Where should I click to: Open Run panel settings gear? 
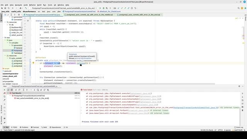pyautogui.click(x=239, y=86)
